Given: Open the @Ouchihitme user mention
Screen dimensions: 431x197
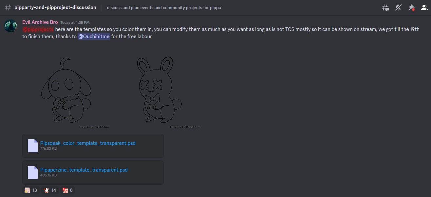Looking at the screenshot, I should [94, 37].
